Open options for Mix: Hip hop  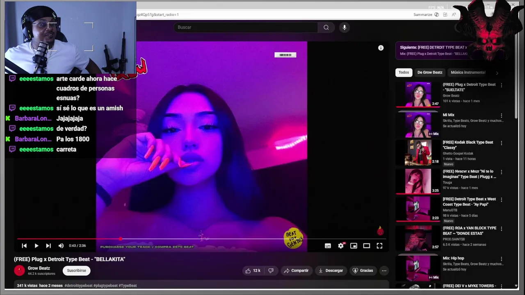(x=501, y=259)
